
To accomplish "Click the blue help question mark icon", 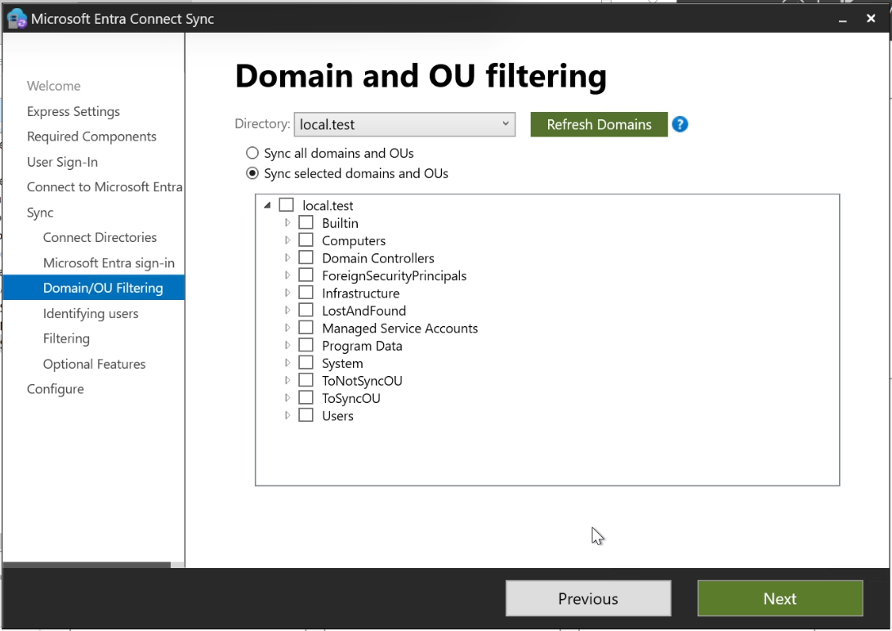I will [680, 124].
